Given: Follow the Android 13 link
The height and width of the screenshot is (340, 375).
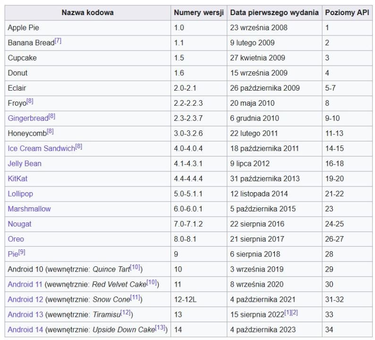Looking at the screenshot, I should 26,314.
